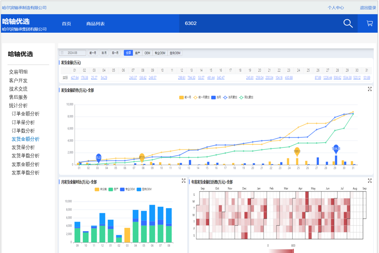
Task: Click the 后一月 month button
Action: (115, 53)
